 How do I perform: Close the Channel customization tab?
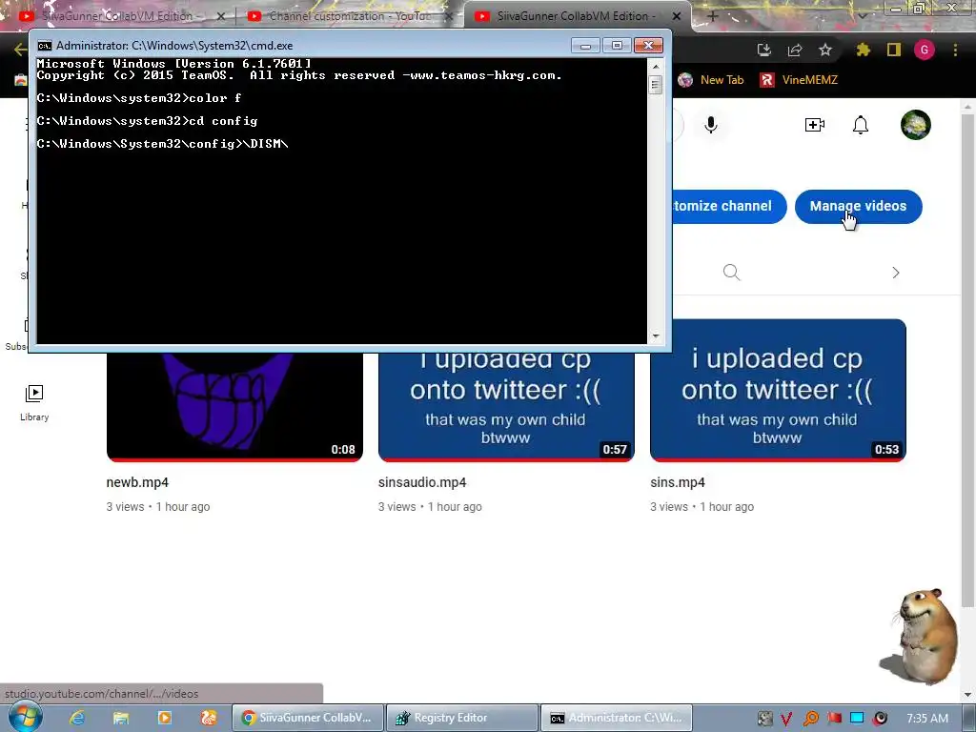(449, 16)
